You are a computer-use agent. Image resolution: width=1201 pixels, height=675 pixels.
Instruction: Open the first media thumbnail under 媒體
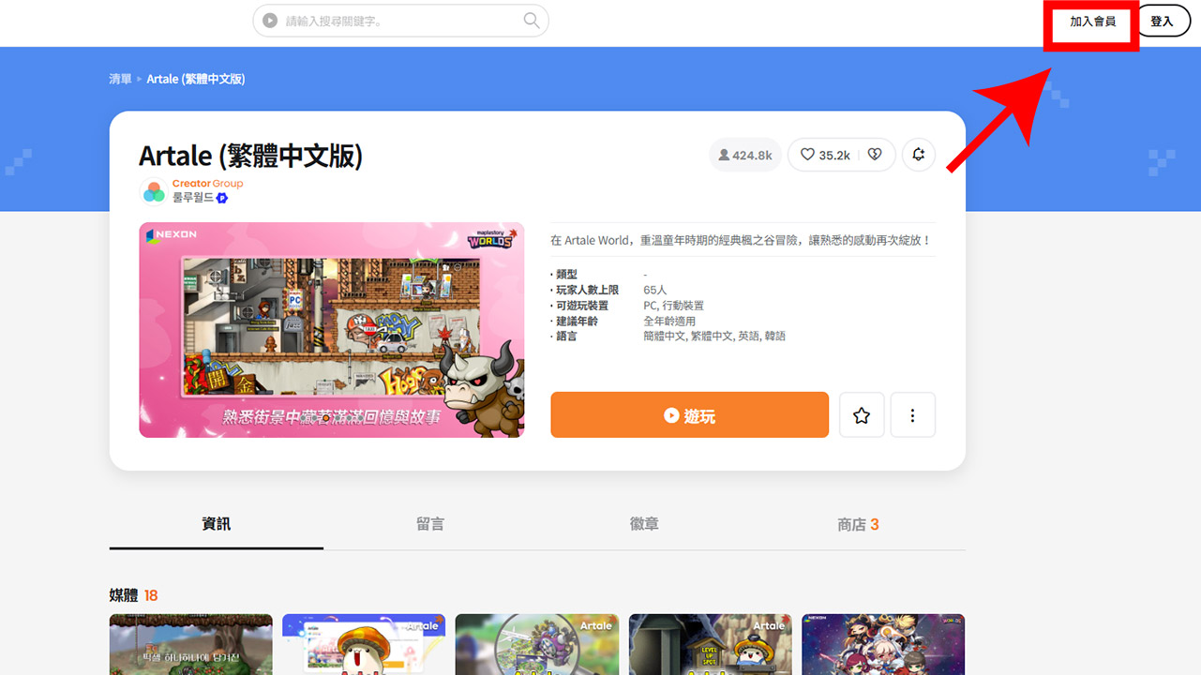click(x=190, y=644)
